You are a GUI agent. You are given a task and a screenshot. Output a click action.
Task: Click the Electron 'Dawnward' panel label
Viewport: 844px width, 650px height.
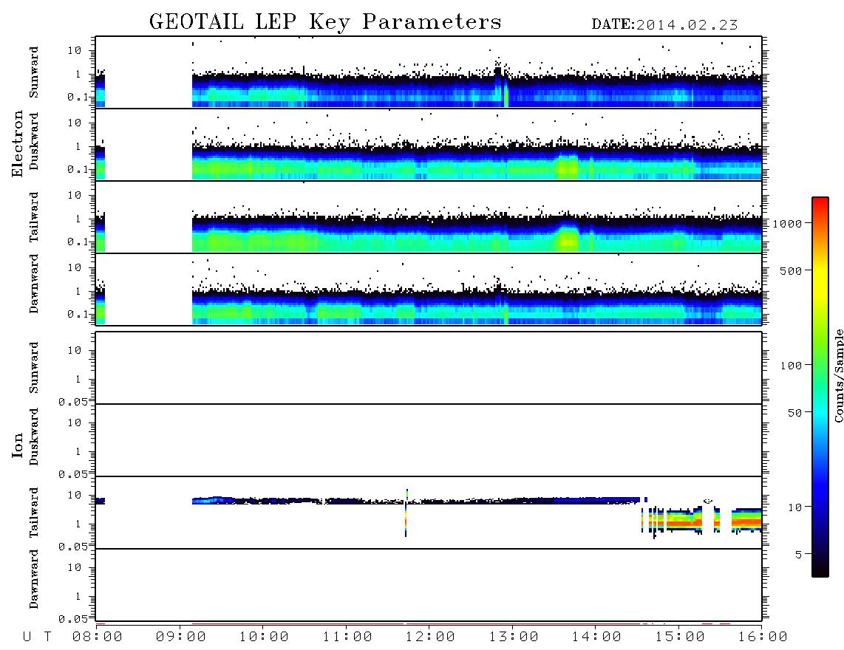pos(34,284)
